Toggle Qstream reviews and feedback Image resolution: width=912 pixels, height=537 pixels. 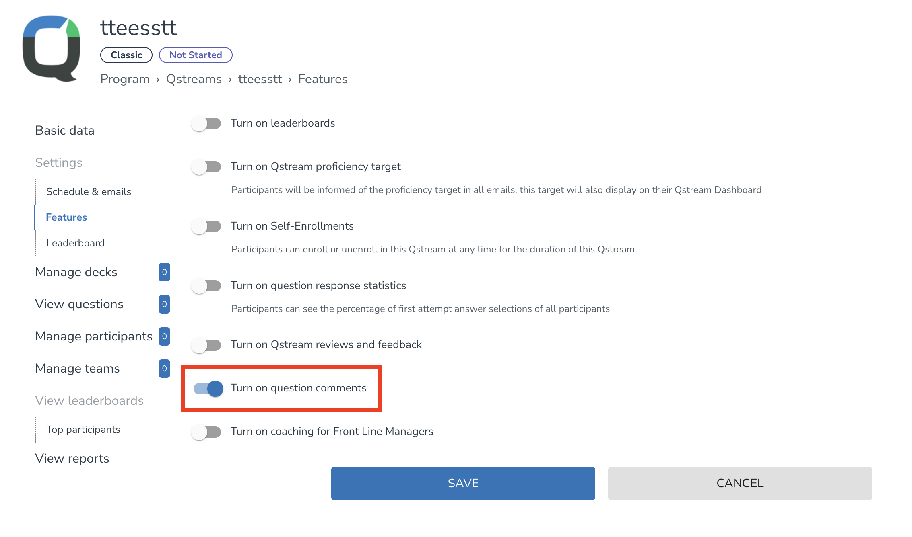[206, 345]
